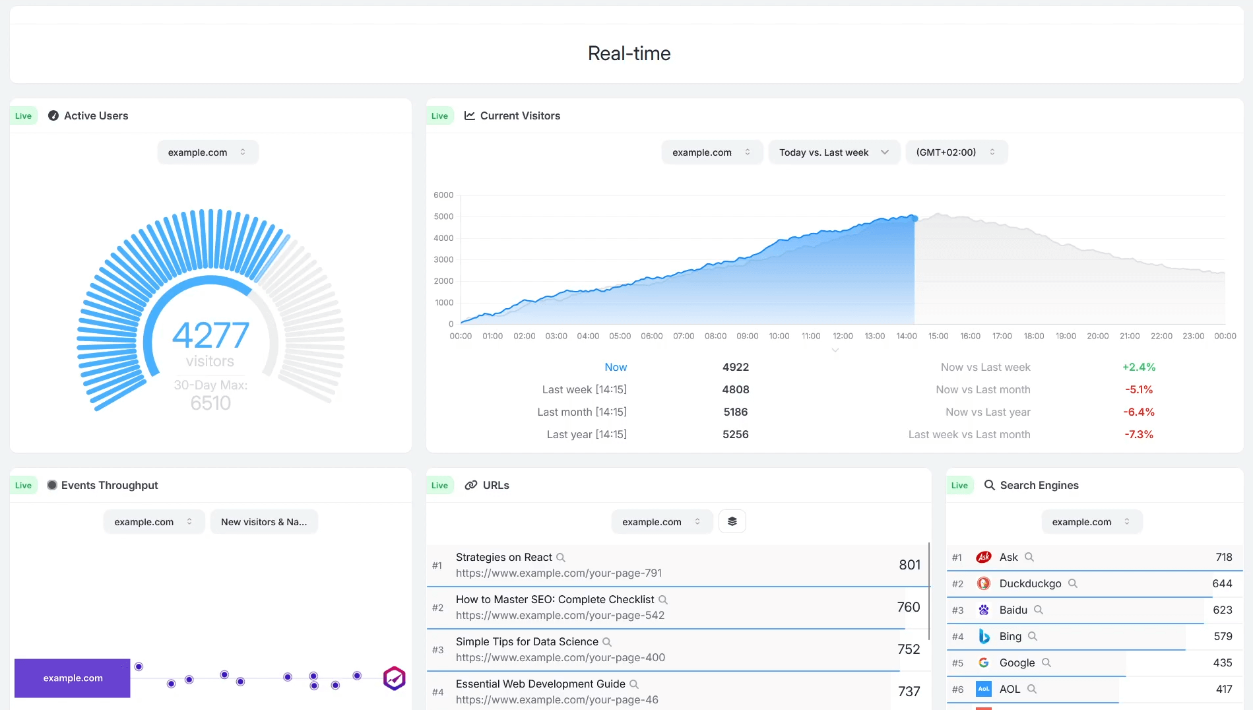
Task: Click the chart marker at 14:15
Action: click(x=914, y=218)
